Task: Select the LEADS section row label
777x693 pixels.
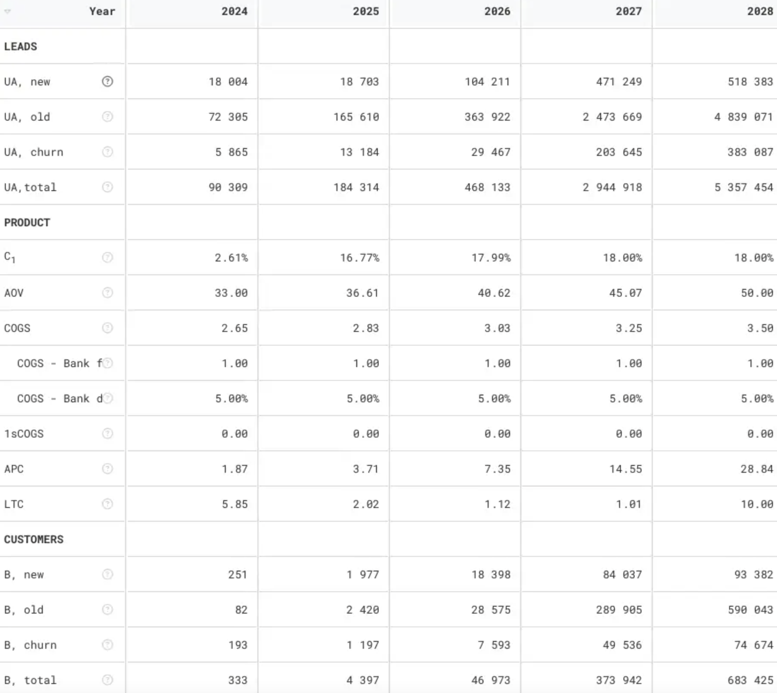Action: tap(21, 47)
